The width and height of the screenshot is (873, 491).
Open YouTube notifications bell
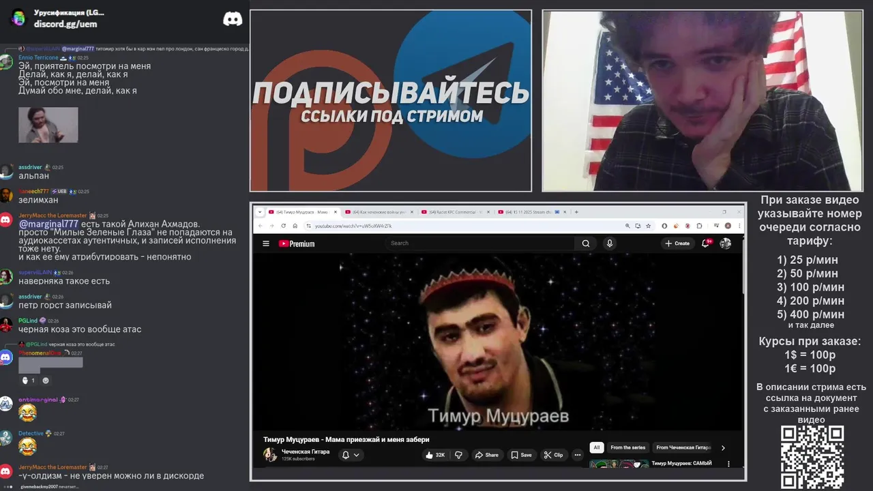click(x=706, y=243)
